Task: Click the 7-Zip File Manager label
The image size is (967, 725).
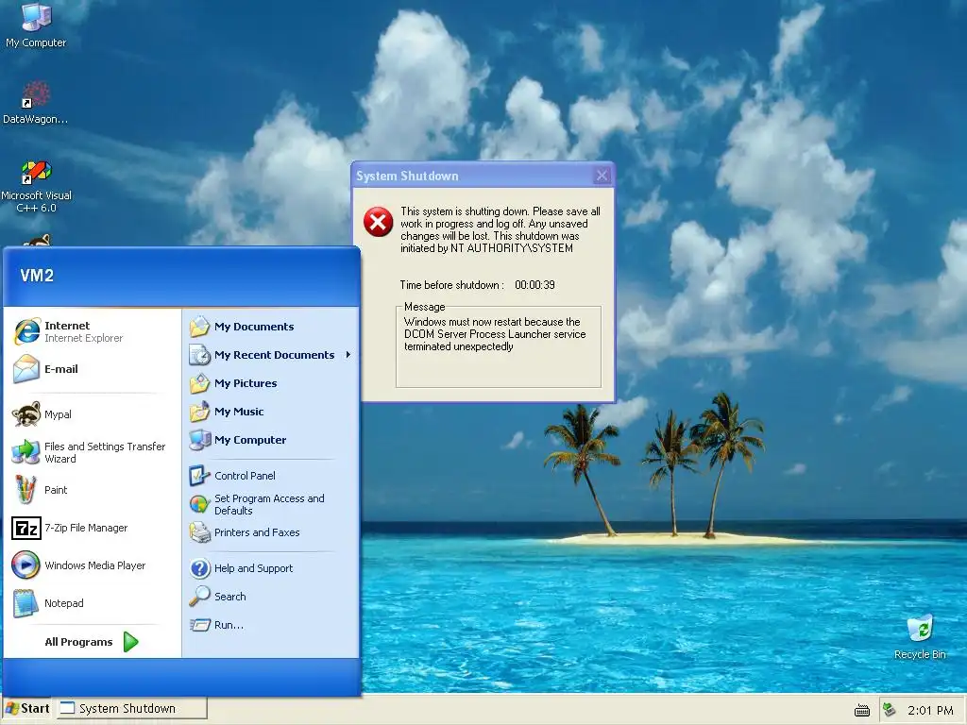Action: click(86, 528)
